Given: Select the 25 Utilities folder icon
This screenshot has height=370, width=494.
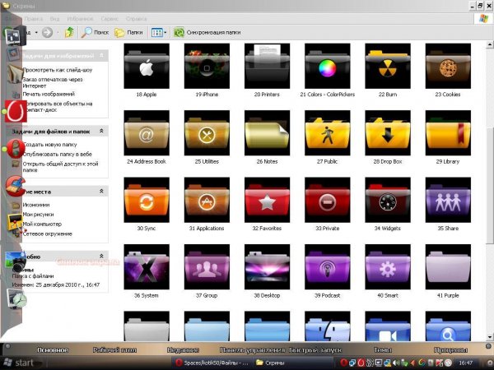Looking at the screenshot, I should (x=207, y=132).
